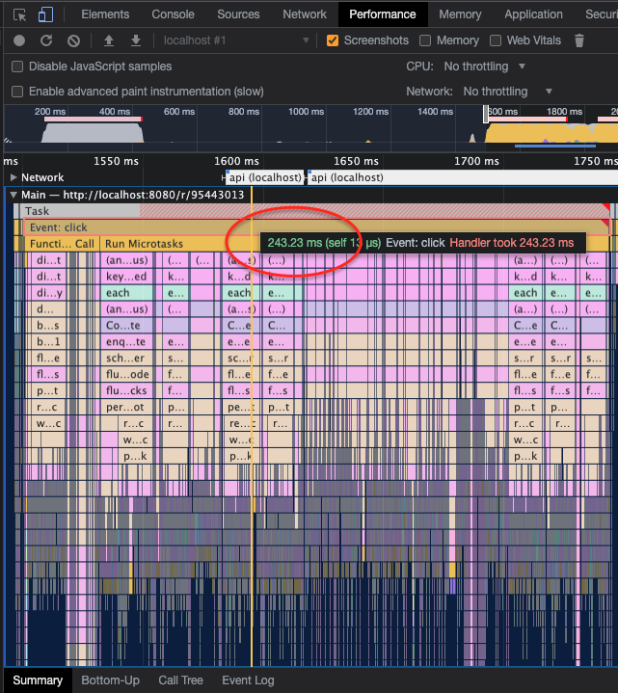618x693 pixels.
Task: Click the 1000 ms overview mark
Action: click(x=306, y=112)
